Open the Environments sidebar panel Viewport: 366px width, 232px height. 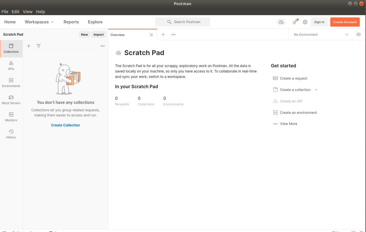click(11, 83)
